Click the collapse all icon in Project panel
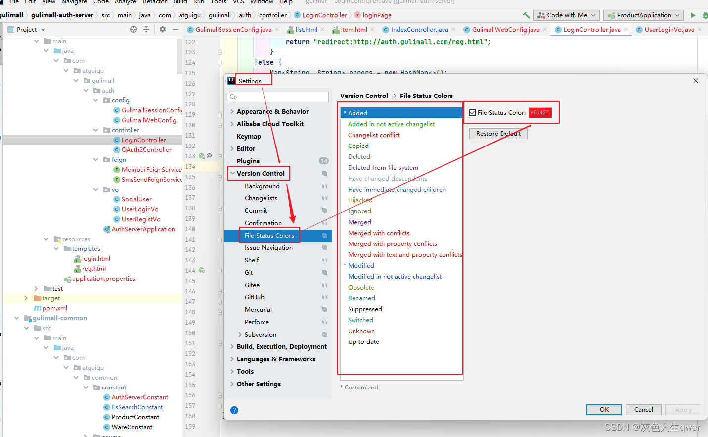Viewport: 708px width, 437px height. point(146,29)
